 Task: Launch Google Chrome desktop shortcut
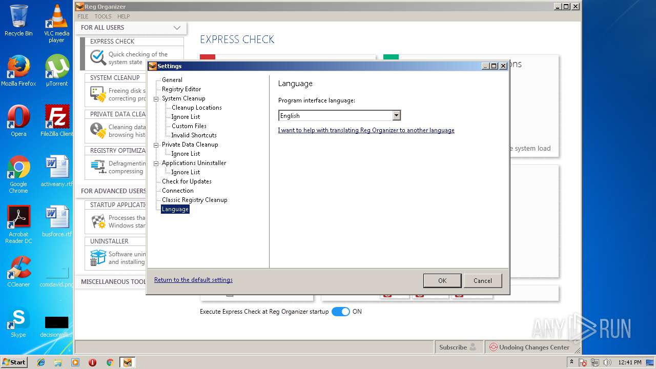click(18, 174)
